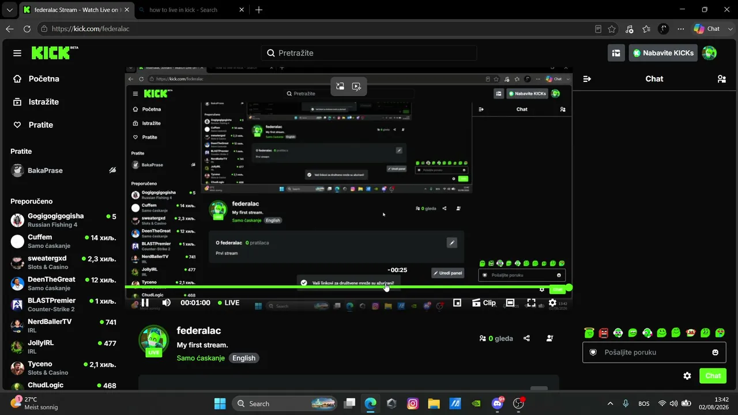Open the BLASTPremier recommended stream
The image size is (738, 415).
[x=63, y=305]
